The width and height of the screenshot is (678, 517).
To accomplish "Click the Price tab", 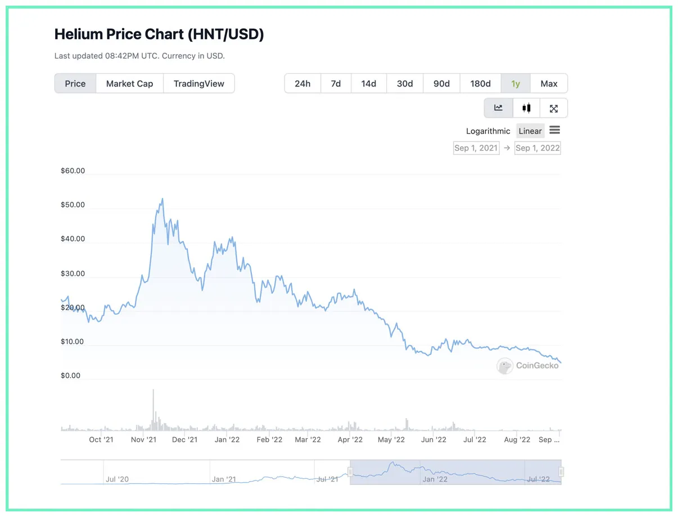I will [75, 83].
